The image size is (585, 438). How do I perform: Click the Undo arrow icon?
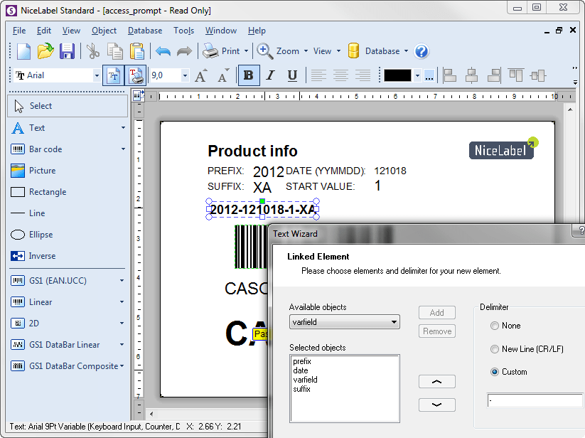(x=163, y=51)
